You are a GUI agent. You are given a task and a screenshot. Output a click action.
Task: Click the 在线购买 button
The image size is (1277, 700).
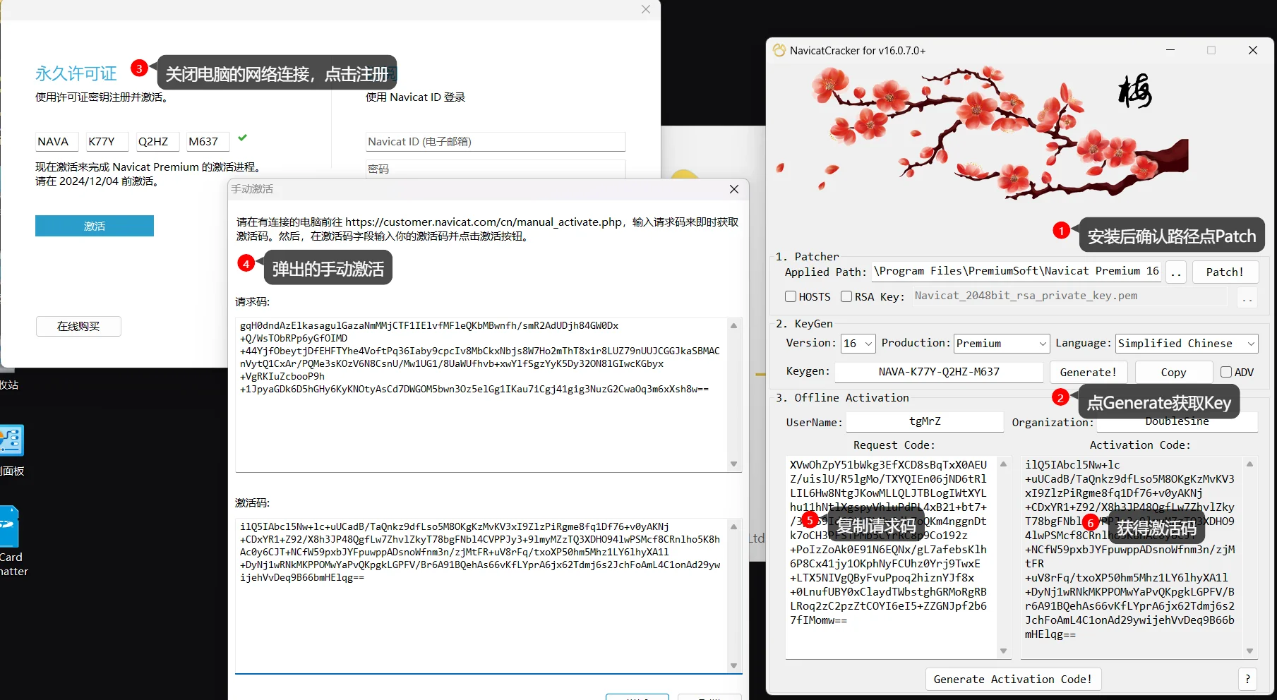[78, 326]
